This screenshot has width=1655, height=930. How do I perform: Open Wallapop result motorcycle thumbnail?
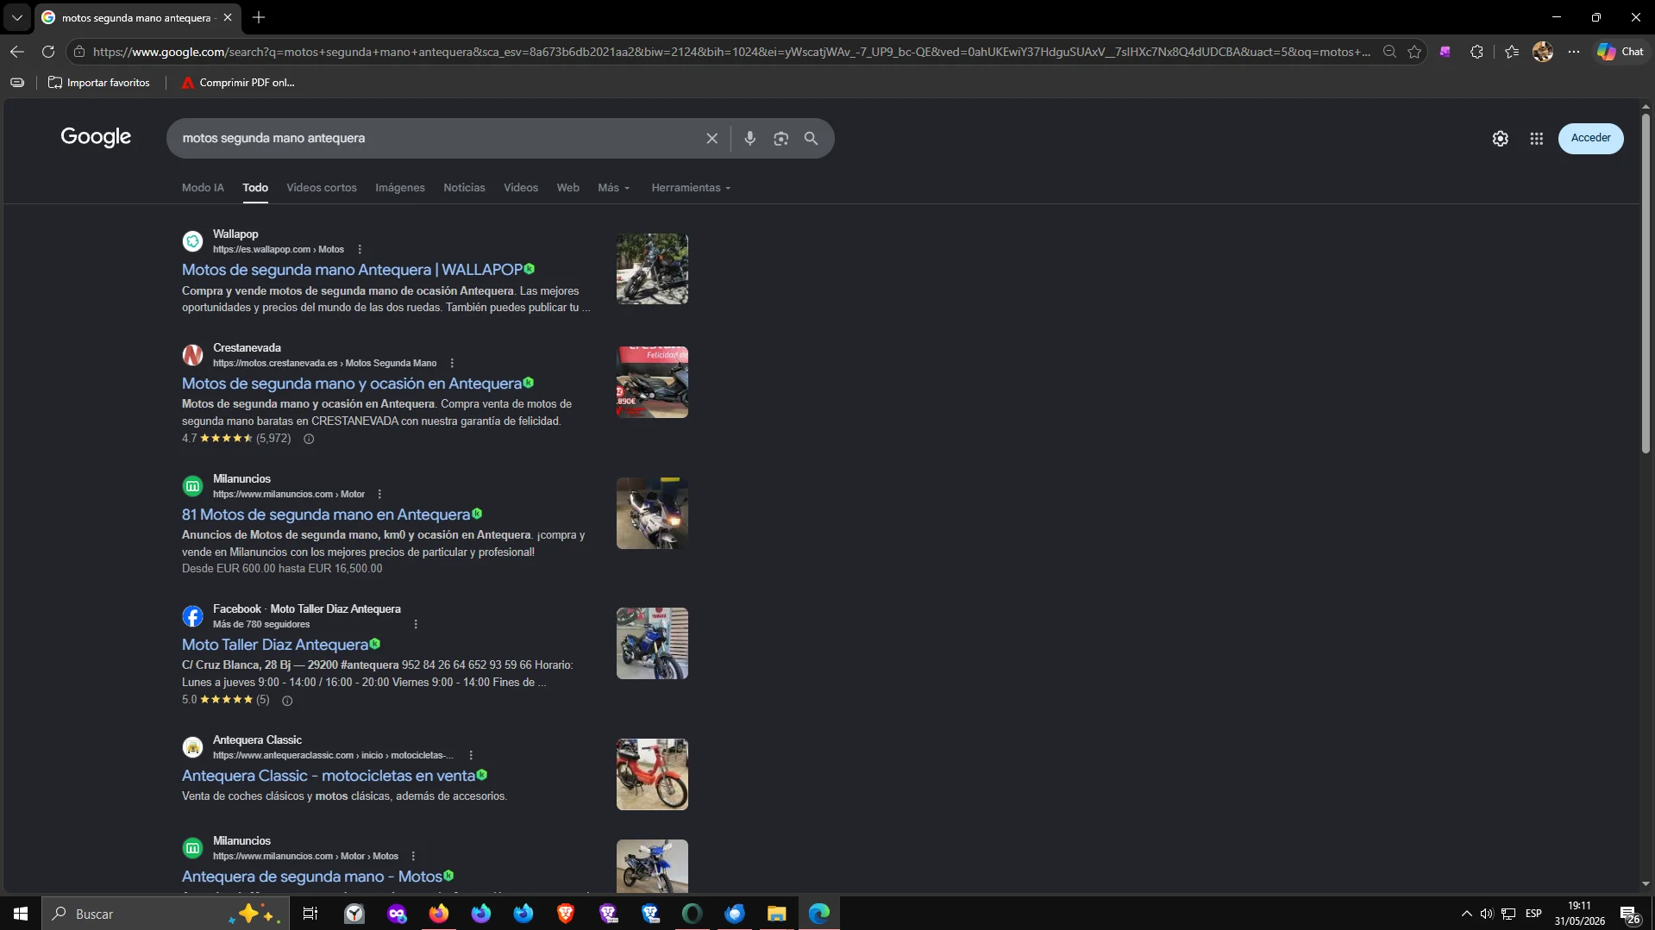[652, 269]
